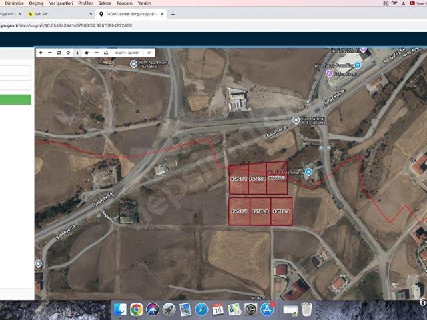427x320 pixels.
Task: Open the Geçmiş menu
Action: point(36,3)
